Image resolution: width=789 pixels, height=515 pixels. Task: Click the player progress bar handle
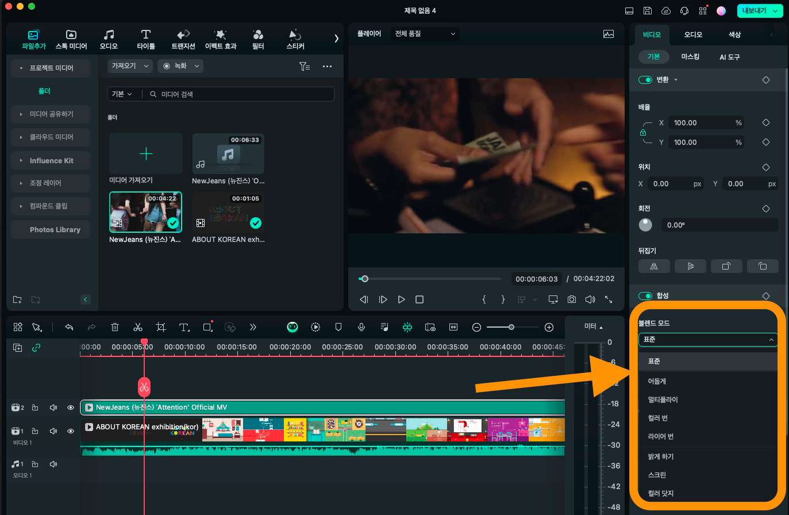tap(364, 279)
